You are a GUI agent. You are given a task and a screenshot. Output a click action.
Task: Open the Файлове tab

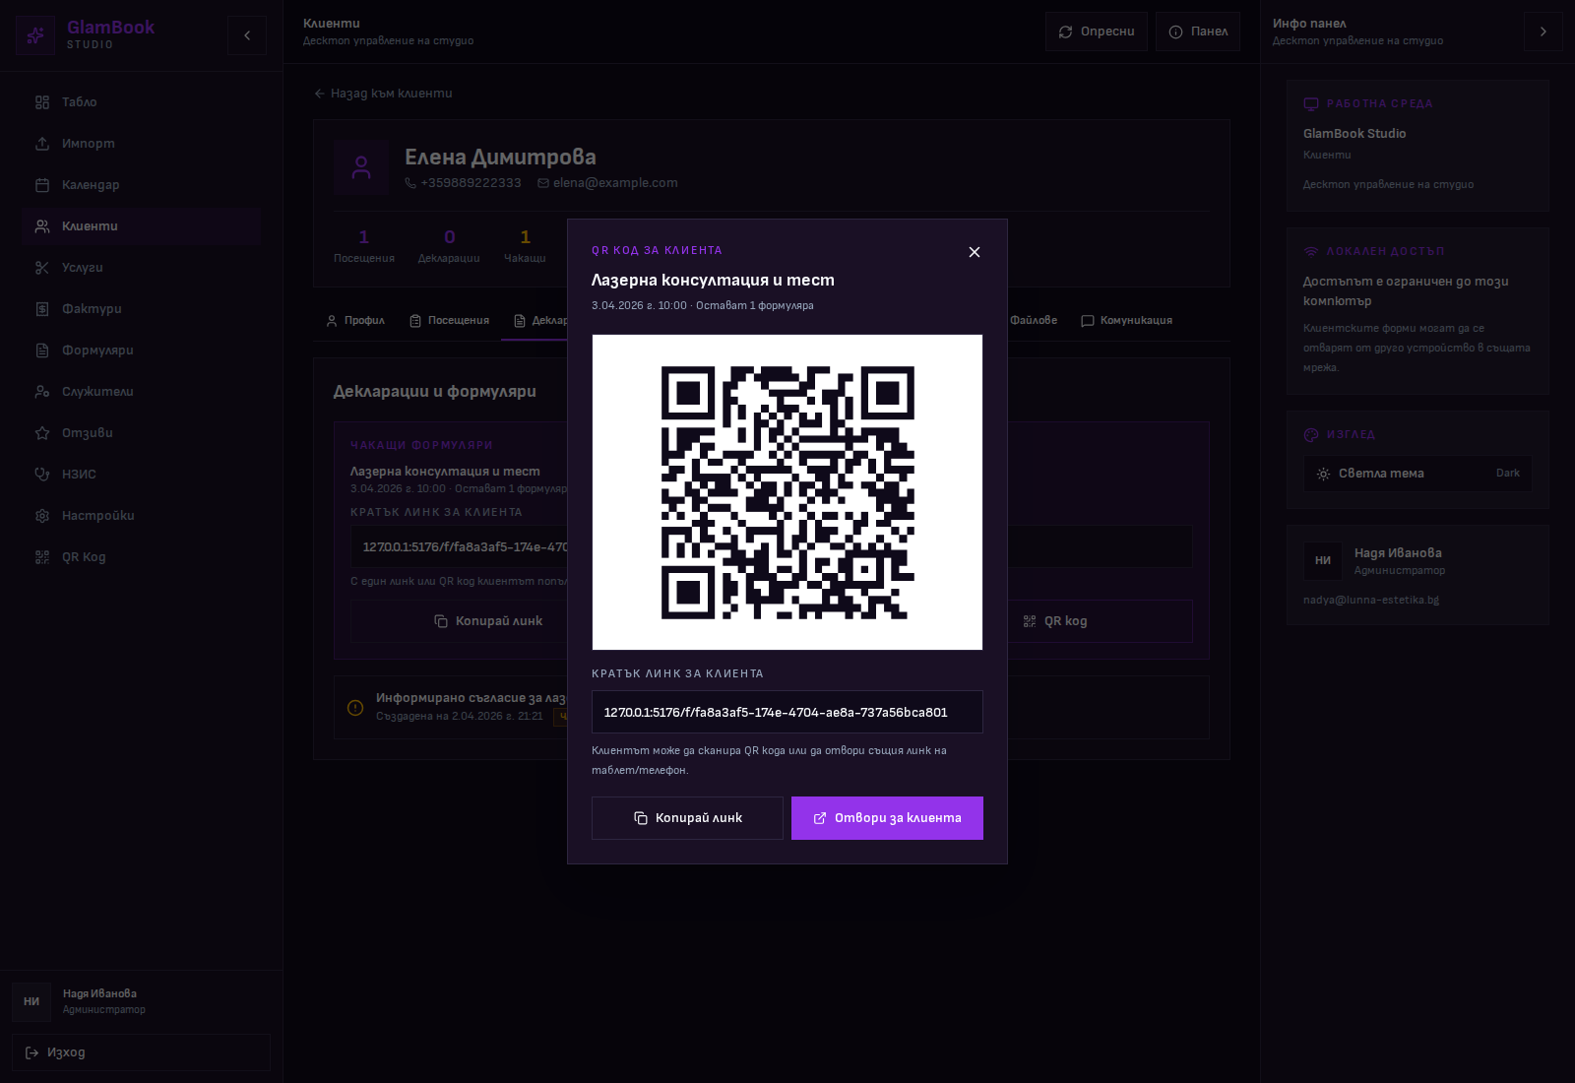pos(1027,320)
